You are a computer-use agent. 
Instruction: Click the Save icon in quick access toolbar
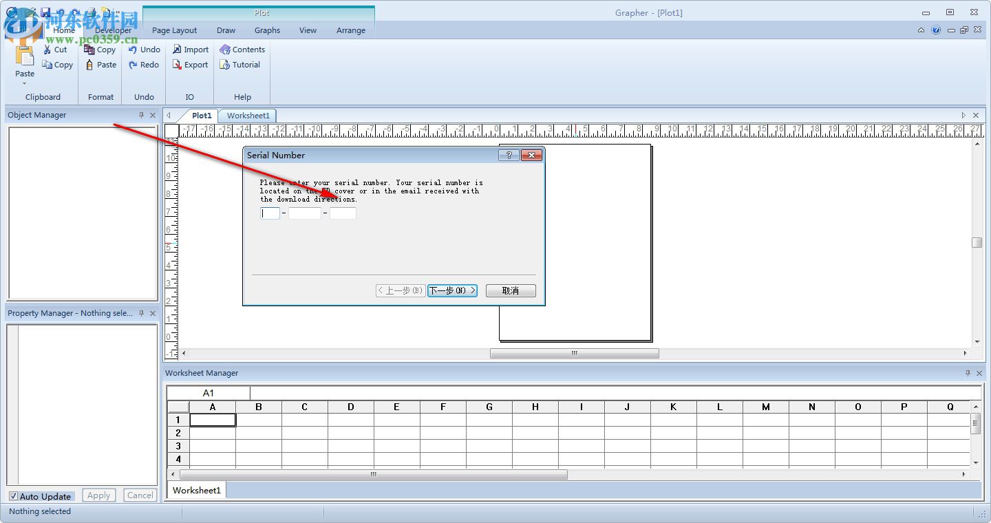45,12
